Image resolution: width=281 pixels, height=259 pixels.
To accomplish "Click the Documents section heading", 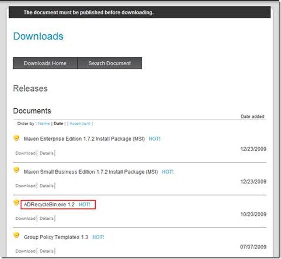I will click(32, 111).
